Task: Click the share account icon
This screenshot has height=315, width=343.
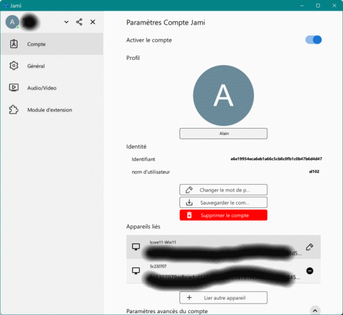Action: [x=79, y=22]
